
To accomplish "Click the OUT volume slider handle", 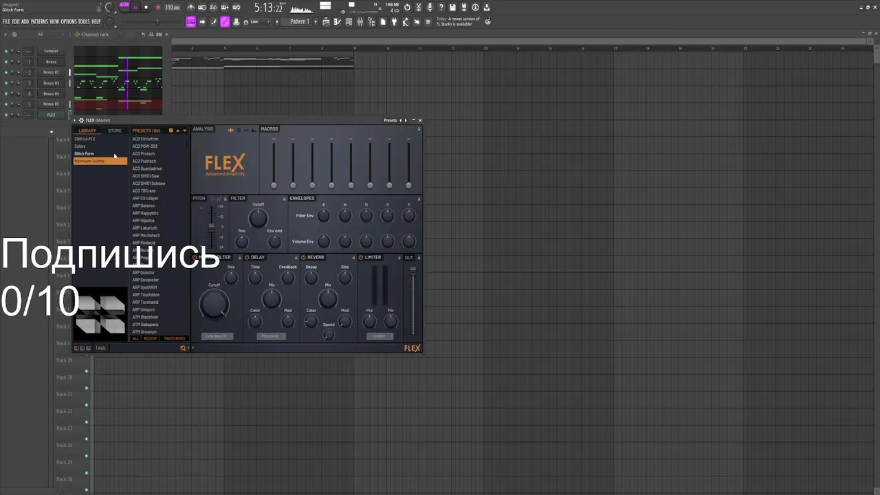I will pos(413,269).
